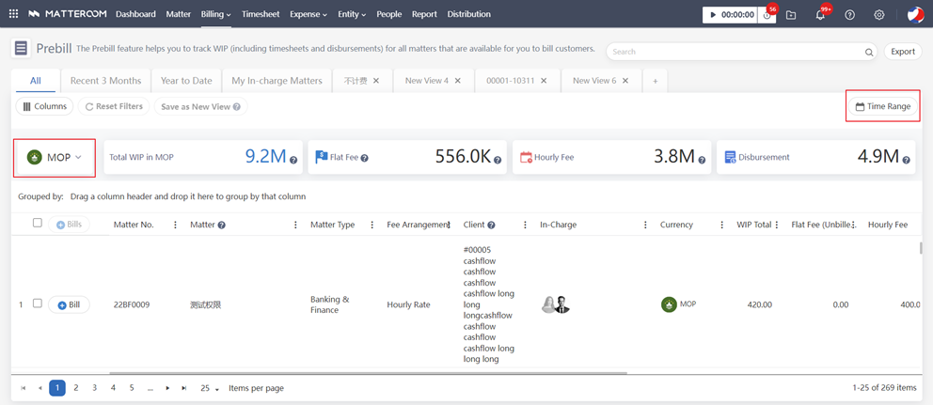Select all rows with header checkbox

pyautogui.click(x=38, y=224)
